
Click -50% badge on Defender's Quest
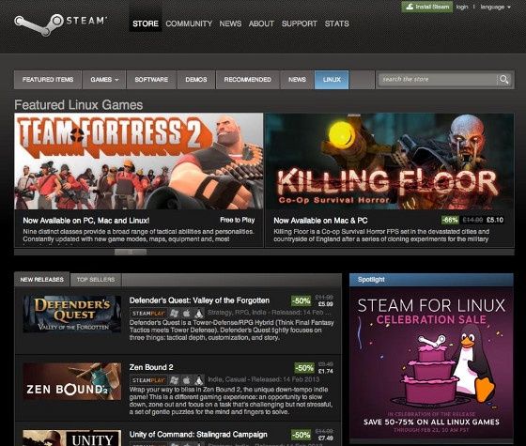301,300
